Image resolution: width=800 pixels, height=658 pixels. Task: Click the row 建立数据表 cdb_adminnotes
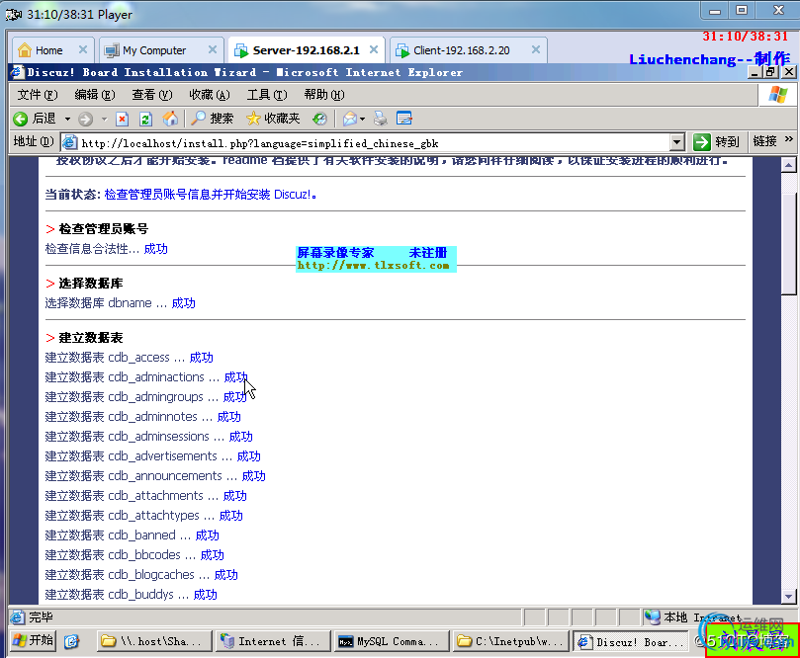[142, 416]
